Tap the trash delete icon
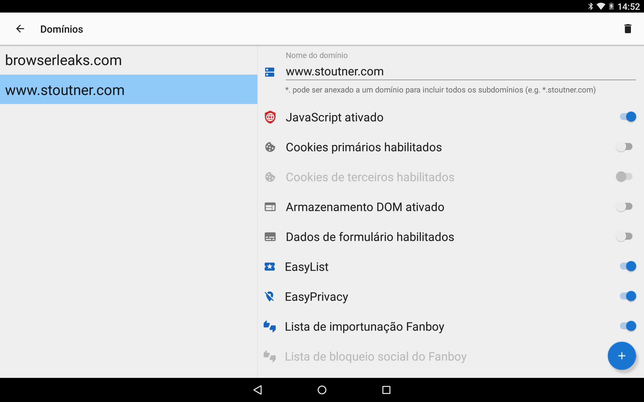Screen dimensions: 644x402 click(627, 29)
